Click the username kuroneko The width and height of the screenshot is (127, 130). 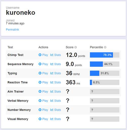(x=20, y=12)
